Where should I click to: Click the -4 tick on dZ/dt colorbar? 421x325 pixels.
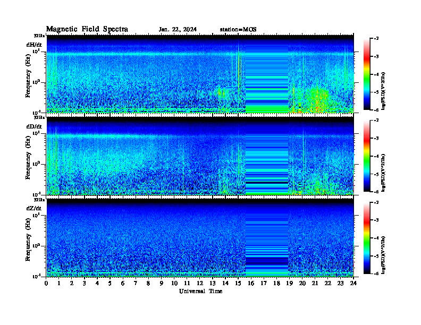pos(376,238)
